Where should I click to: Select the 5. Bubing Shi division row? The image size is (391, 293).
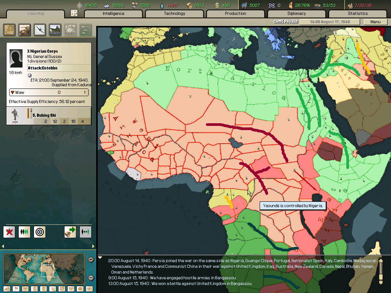[x=48, y=116]
